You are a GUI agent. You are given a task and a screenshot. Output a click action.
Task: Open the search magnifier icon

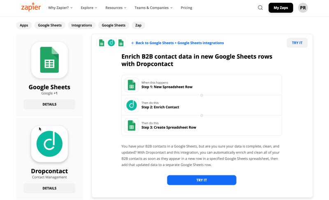click(260, 8)
